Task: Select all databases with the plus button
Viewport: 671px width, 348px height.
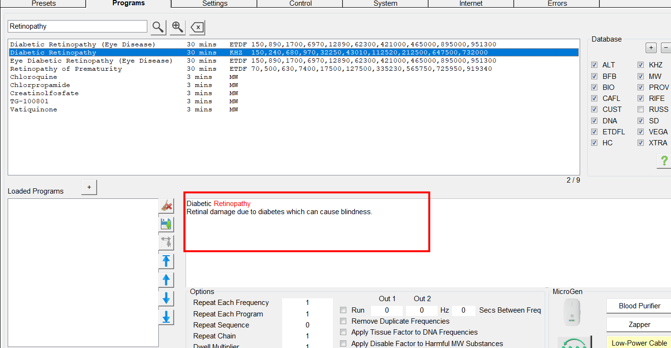Action: [x=651, y=48]
